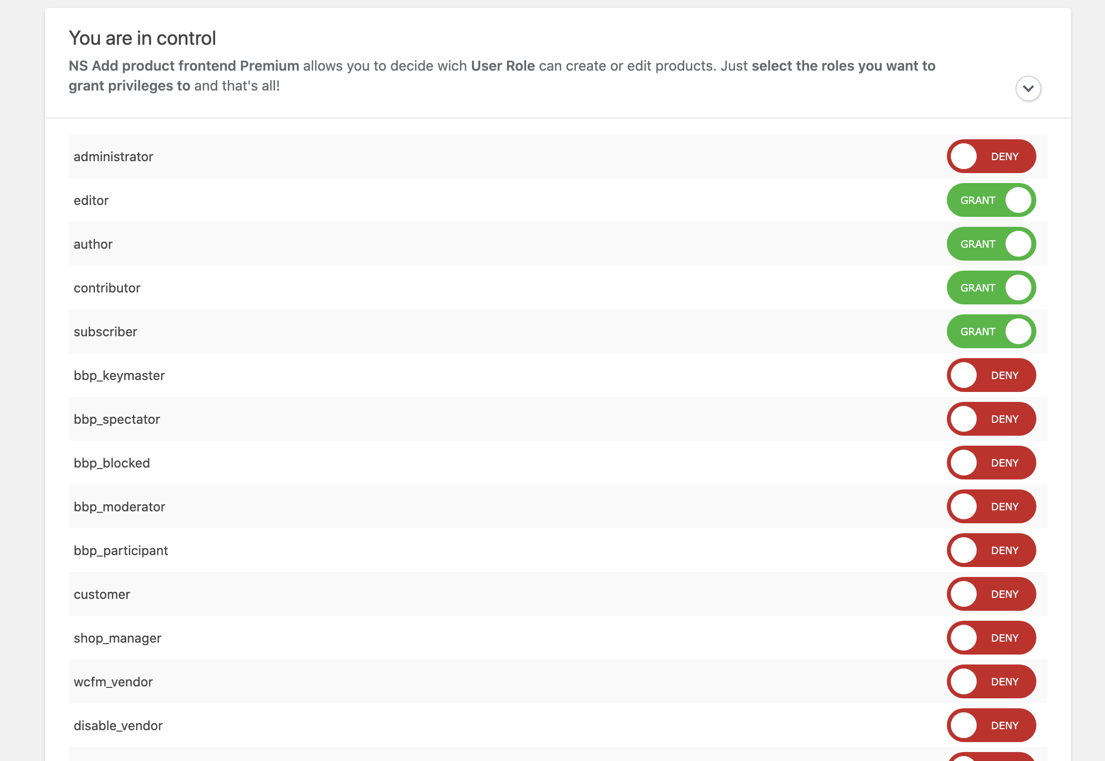Click the 'You are in control' heading
This screenshot has width=1105, height=761.
[142, 38]
